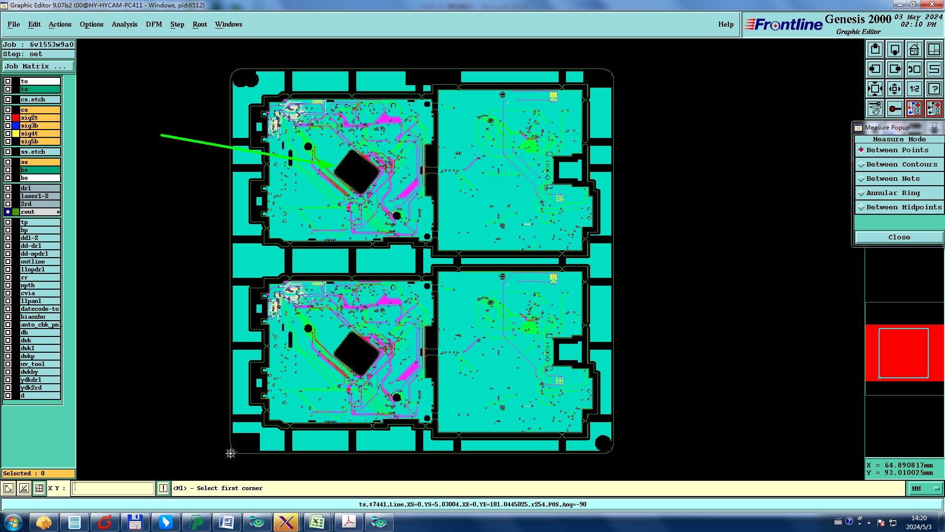Select Annular Ring measure mode

[x=892, y=193]
